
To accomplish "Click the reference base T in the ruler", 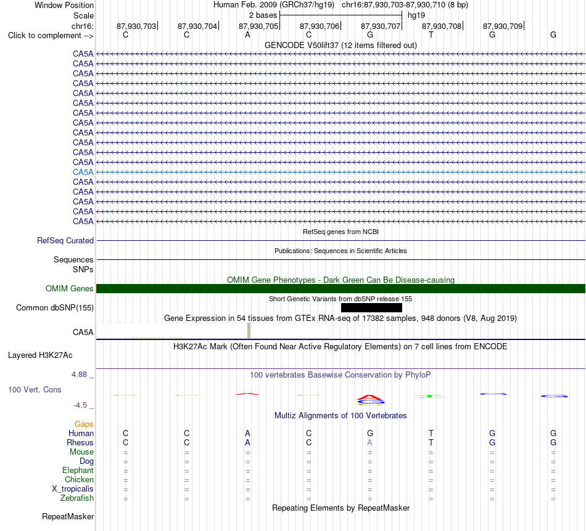I will click(x=431, y=34).
